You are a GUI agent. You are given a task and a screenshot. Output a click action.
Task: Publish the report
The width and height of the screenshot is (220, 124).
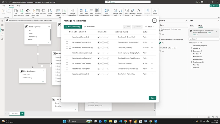coord(155,12)
